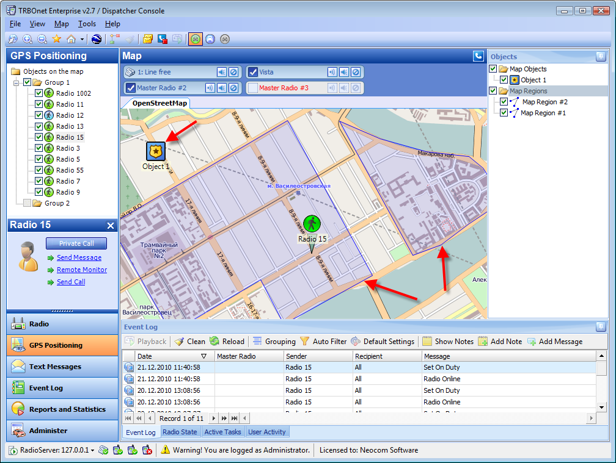The width and height of the screenshot is (616, 463).
Task: Open the Help menu
Action: pyautogui.click(x=112, y=24)
